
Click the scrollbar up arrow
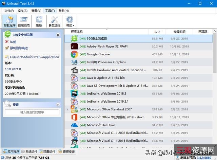point(215,31)
